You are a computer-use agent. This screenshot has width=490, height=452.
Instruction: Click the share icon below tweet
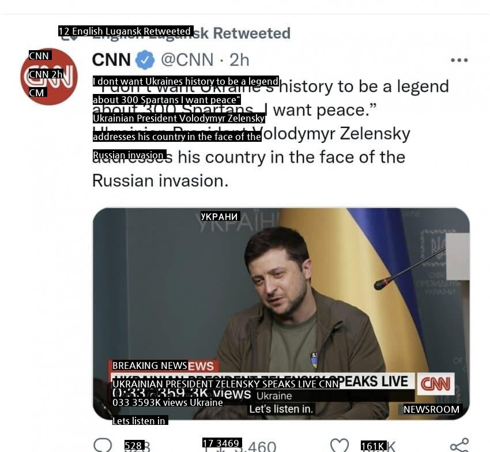(459, 445)
